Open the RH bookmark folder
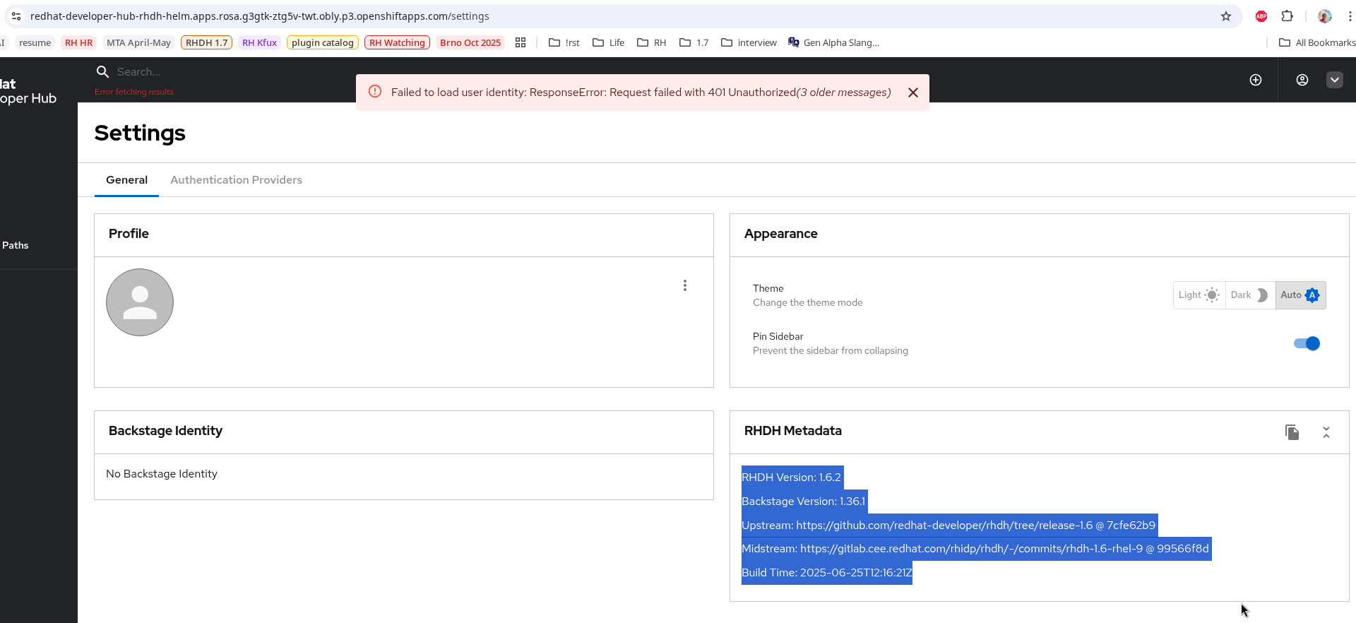Viewport: 1356px width, 623px height. point(652,42)
